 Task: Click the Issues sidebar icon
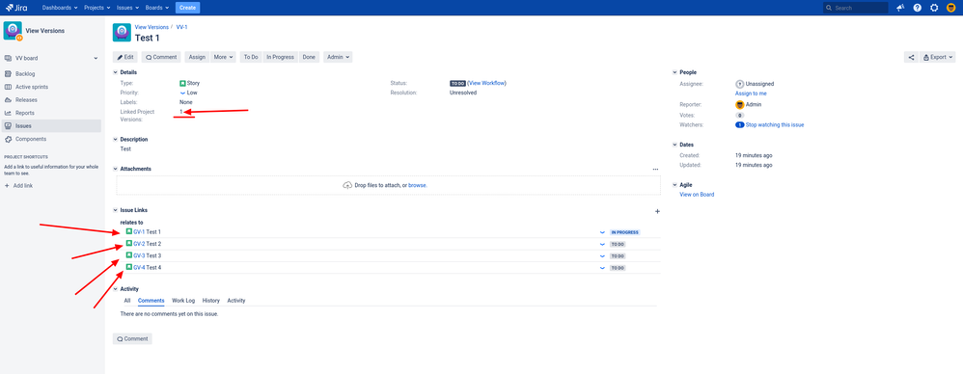pyautogui.click(x=8, y=125)
